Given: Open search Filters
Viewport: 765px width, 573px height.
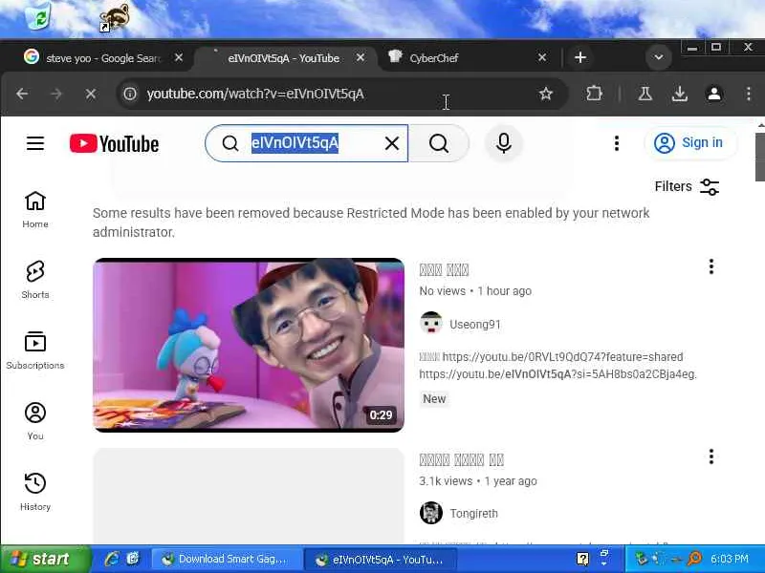Looking at the screenshot, I should coord(687,186).
